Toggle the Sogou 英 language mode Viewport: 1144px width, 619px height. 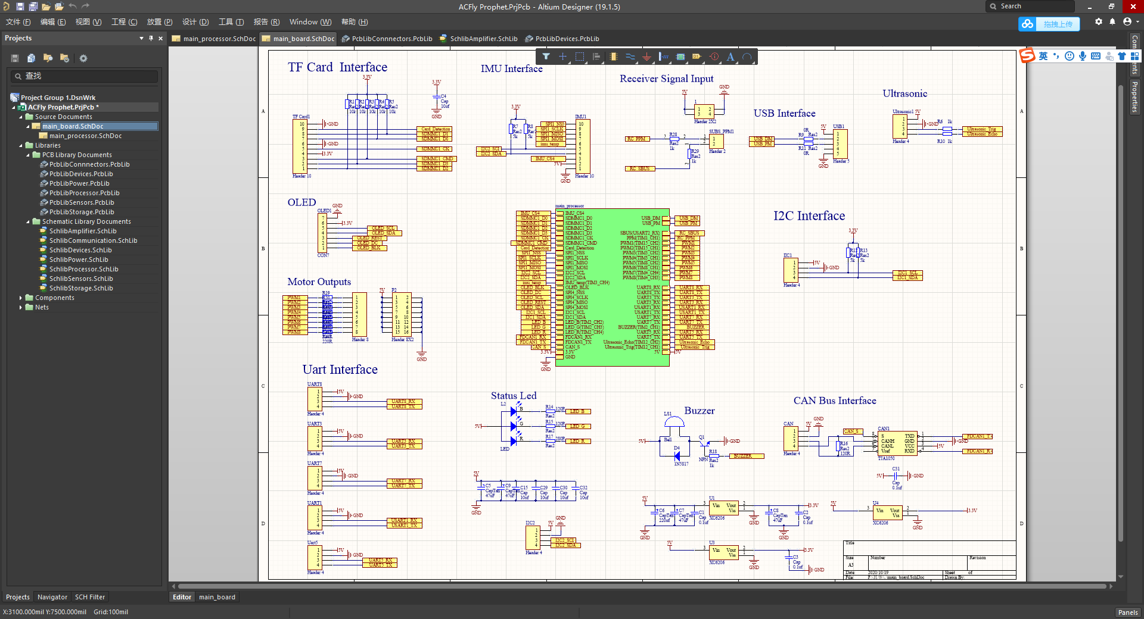[1043, 56]
